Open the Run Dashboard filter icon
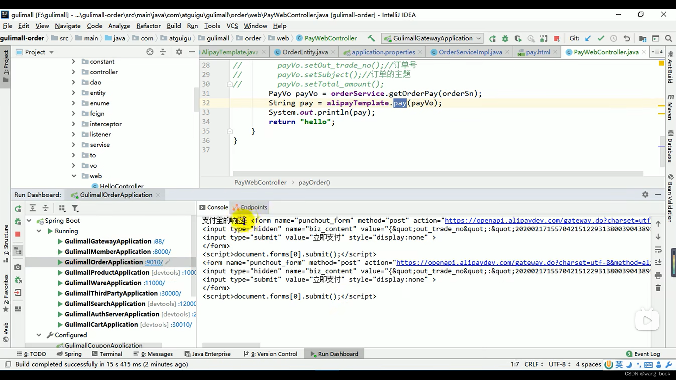676x380 pixels. tap(75, 208)
